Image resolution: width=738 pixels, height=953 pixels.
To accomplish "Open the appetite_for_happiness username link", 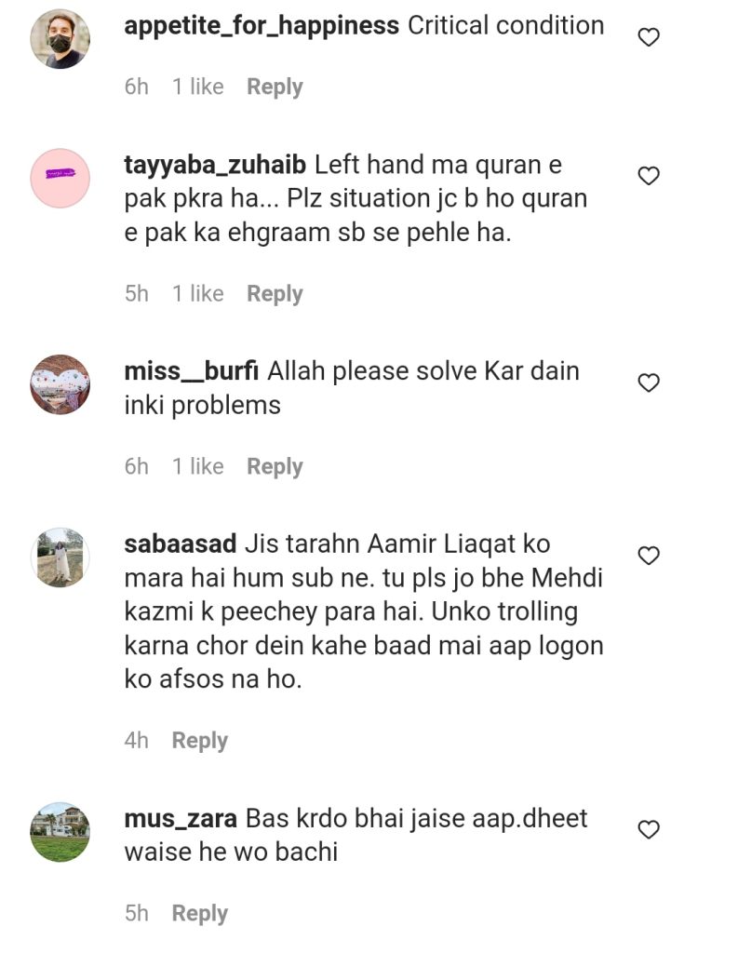I will click(x=262, y=25).
